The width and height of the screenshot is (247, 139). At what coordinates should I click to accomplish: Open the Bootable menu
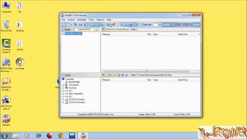(82, 20)
